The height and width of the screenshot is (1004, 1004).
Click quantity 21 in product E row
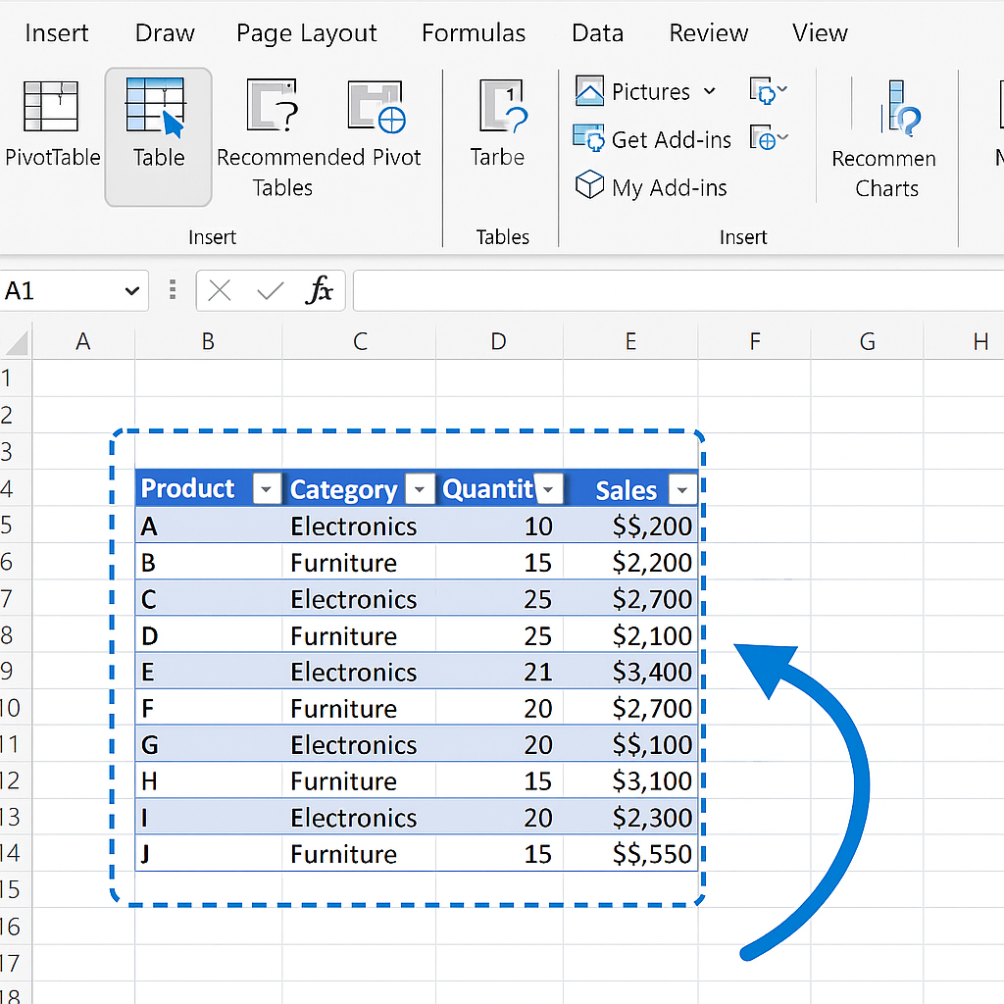click(499, 672)
